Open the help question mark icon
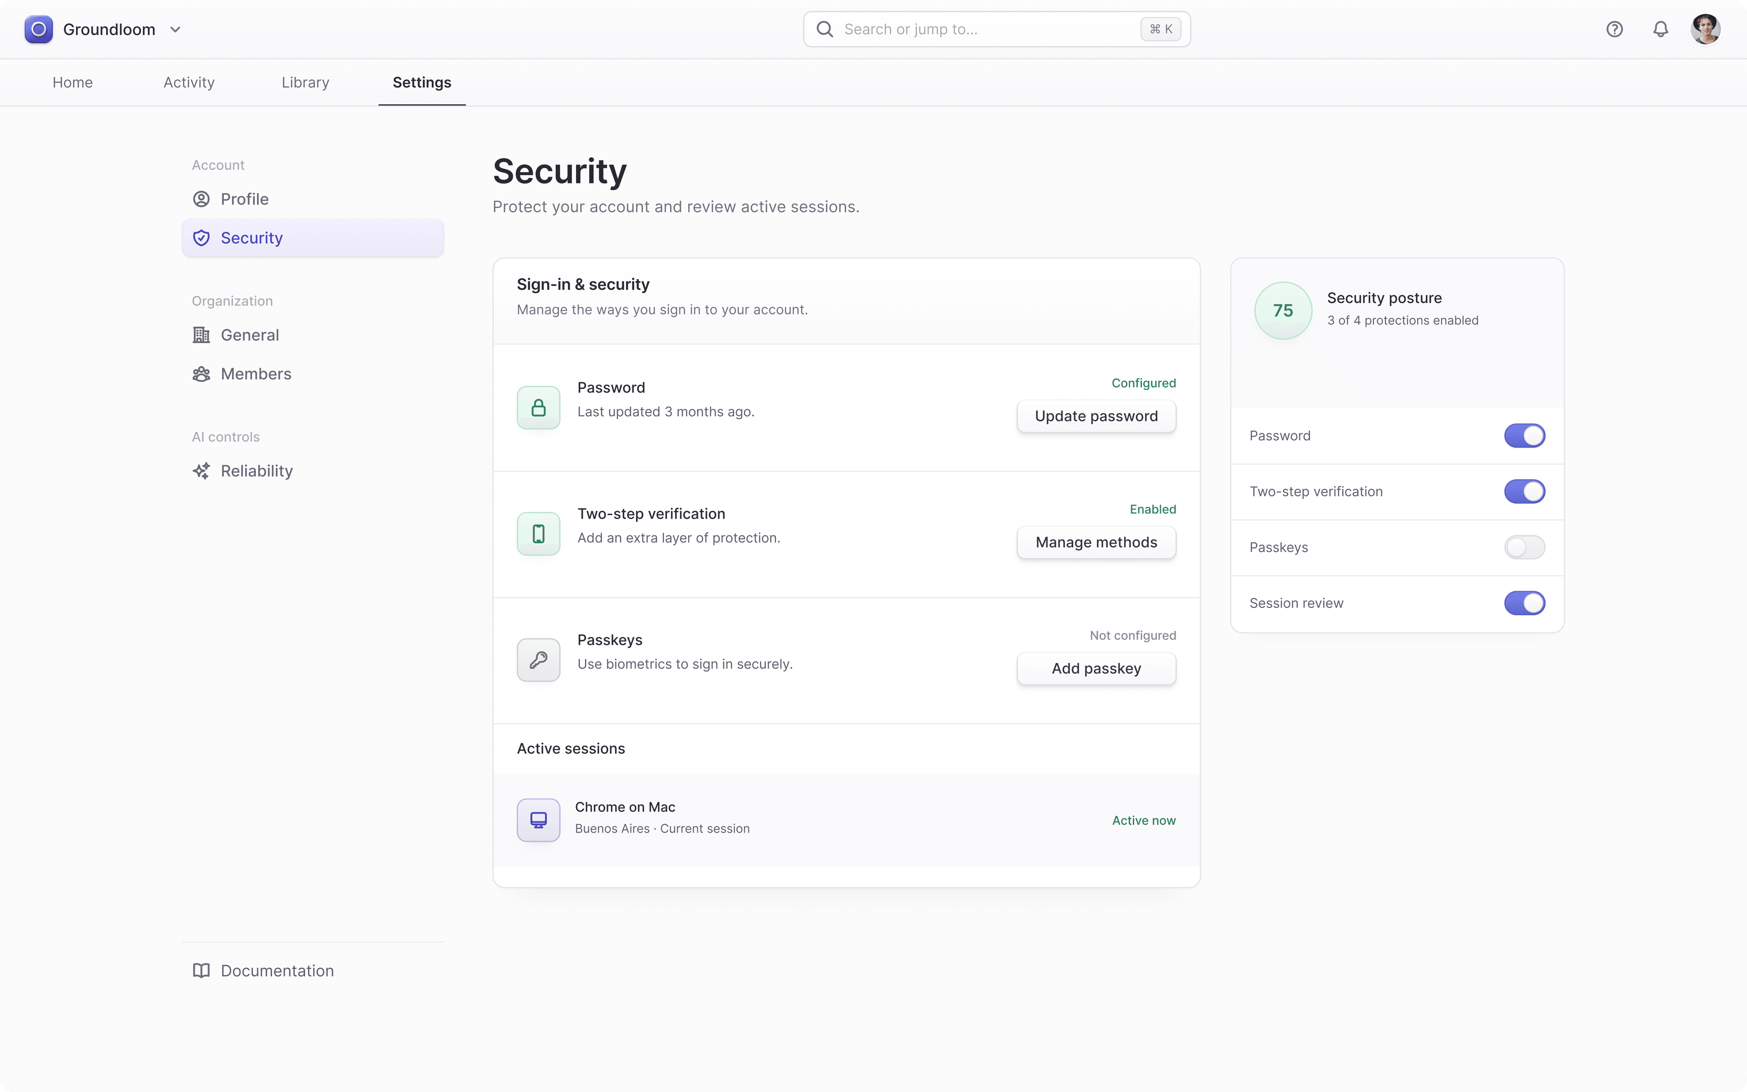 pyautogui.click(x=1615, y=29)
